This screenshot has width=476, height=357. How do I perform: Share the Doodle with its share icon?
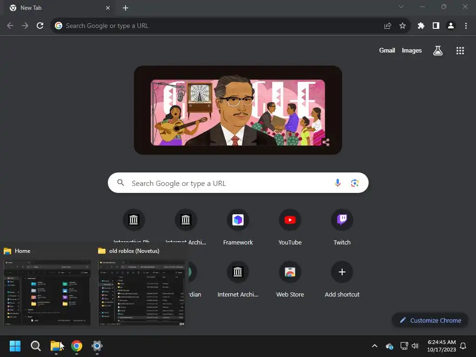pyautogui.click(x=326, y=142)
